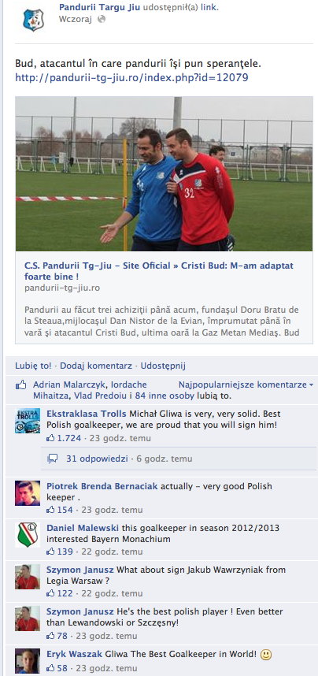Viewport: 318px width, 676px height.
Task: Expand the 31 odpowiedzi replies thread
Action: point(97,459)
